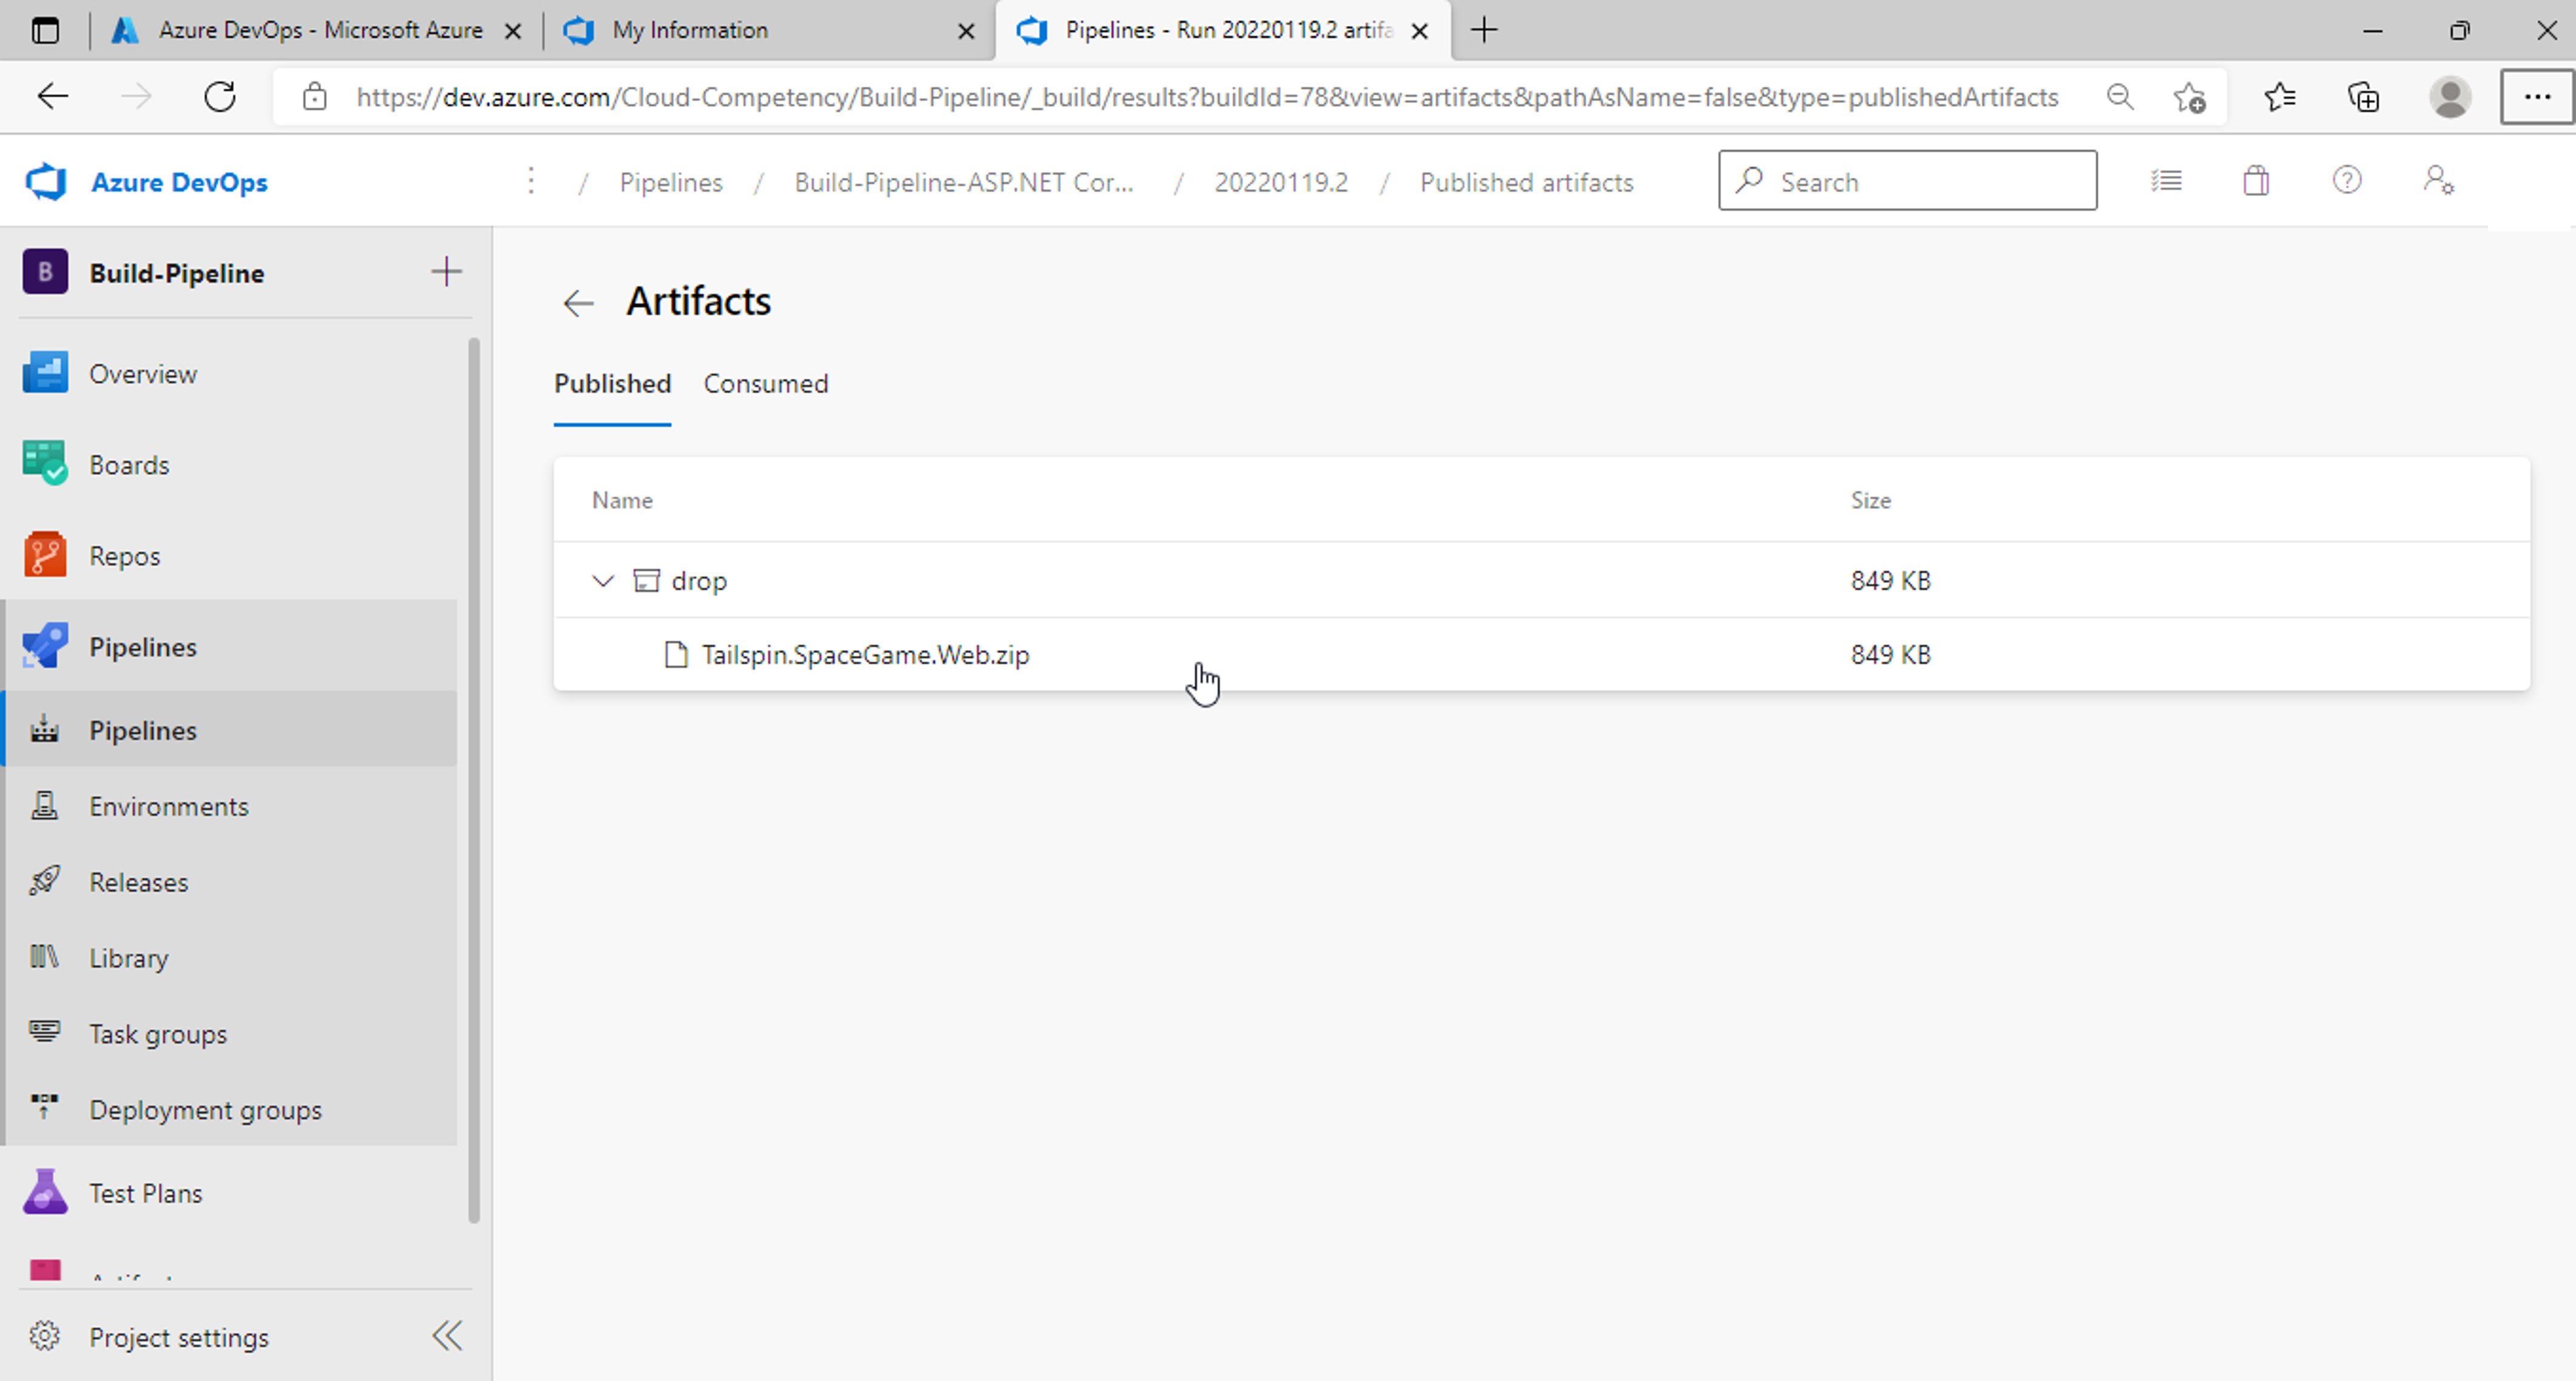Open a new browser tab

(x=1484, y=30)
